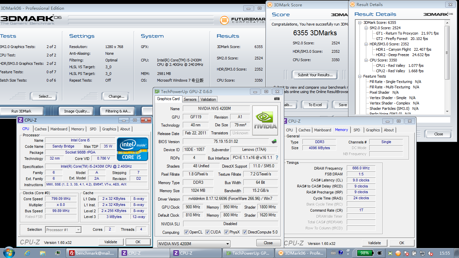Click Result Details scrollbar up arrow
The height and width of the screenshot is (258, 459).
[x=447, y=23]
